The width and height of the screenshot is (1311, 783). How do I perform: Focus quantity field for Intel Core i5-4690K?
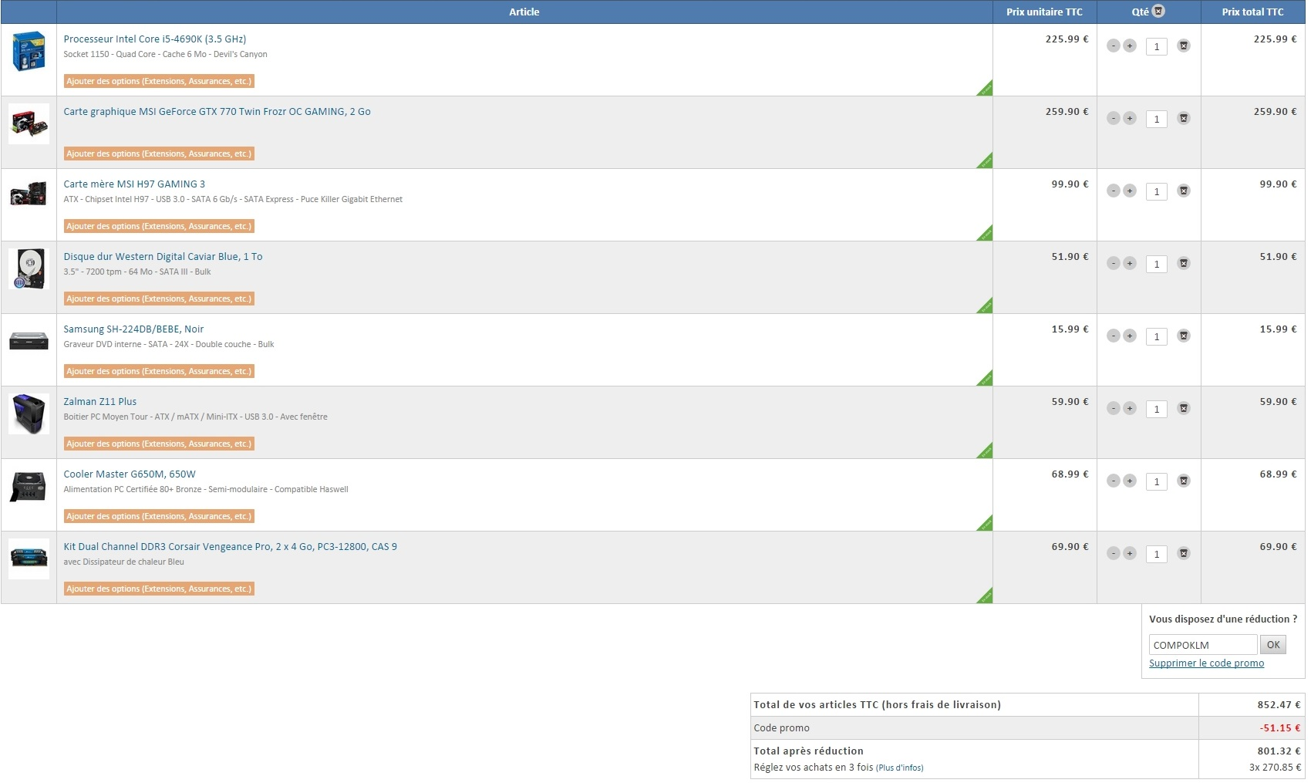[x=1157, y=46]
